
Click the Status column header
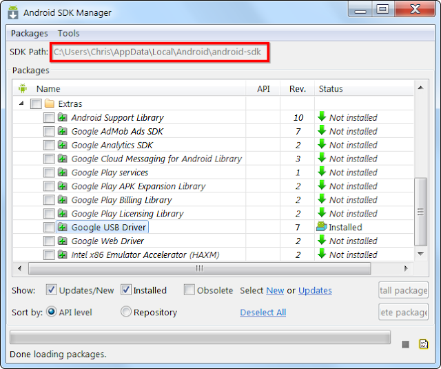pos(365,89)
